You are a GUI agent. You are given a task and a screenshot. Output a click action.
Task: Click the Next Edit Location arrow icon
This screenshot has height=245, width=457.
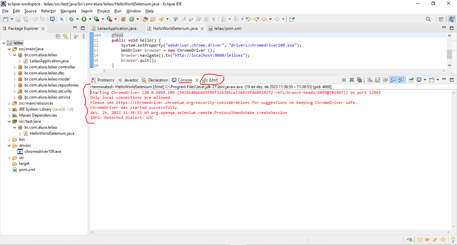[x=256, y=19]
